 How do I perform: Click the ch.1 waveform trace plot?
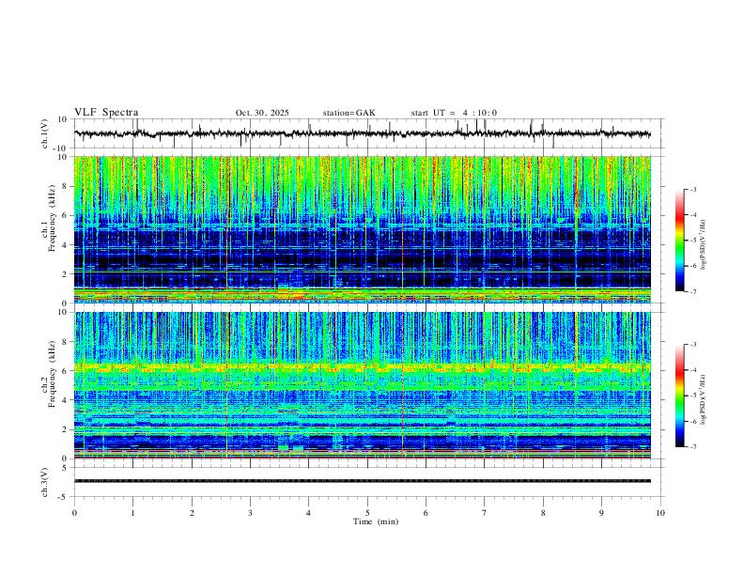(x=363, y=133)
